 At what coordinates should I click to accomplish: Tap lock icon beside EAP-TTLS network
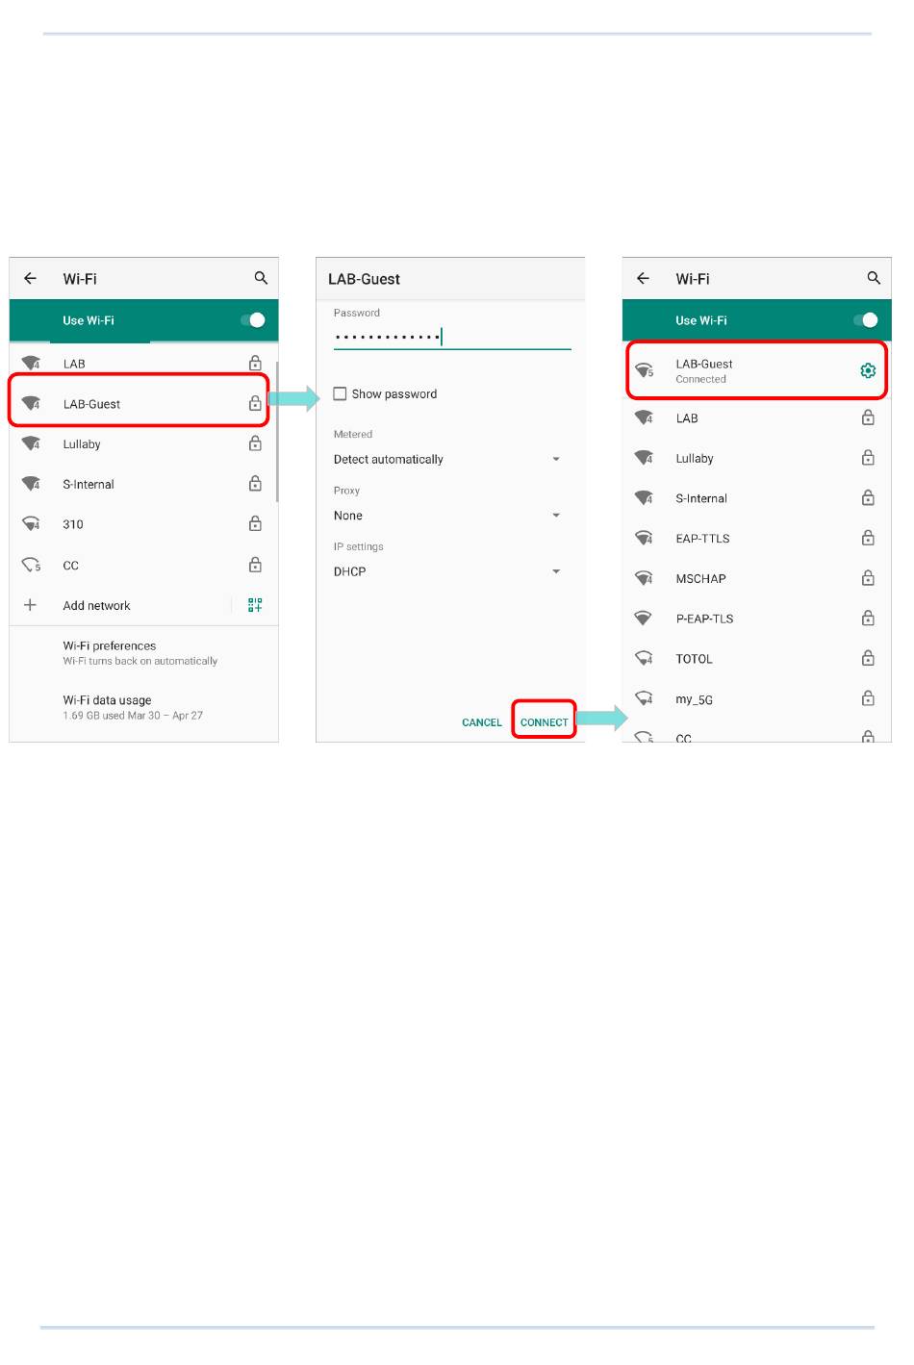tap(868, 538)
